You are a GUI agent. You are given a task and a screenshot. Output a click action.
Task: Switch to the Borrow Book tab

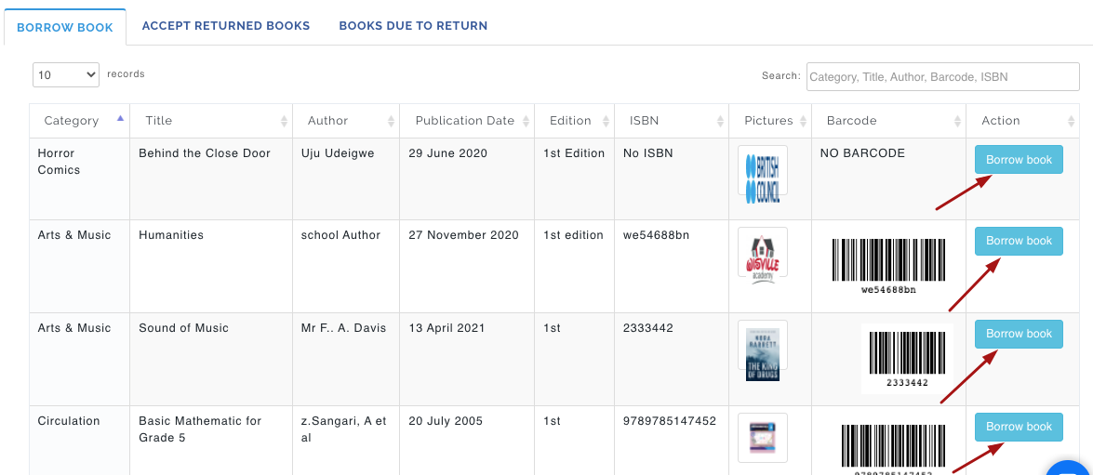65,28
